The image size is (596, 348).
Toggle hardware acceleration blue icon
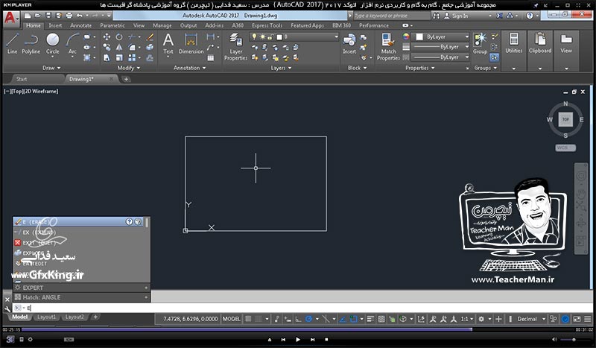point(565,319)
